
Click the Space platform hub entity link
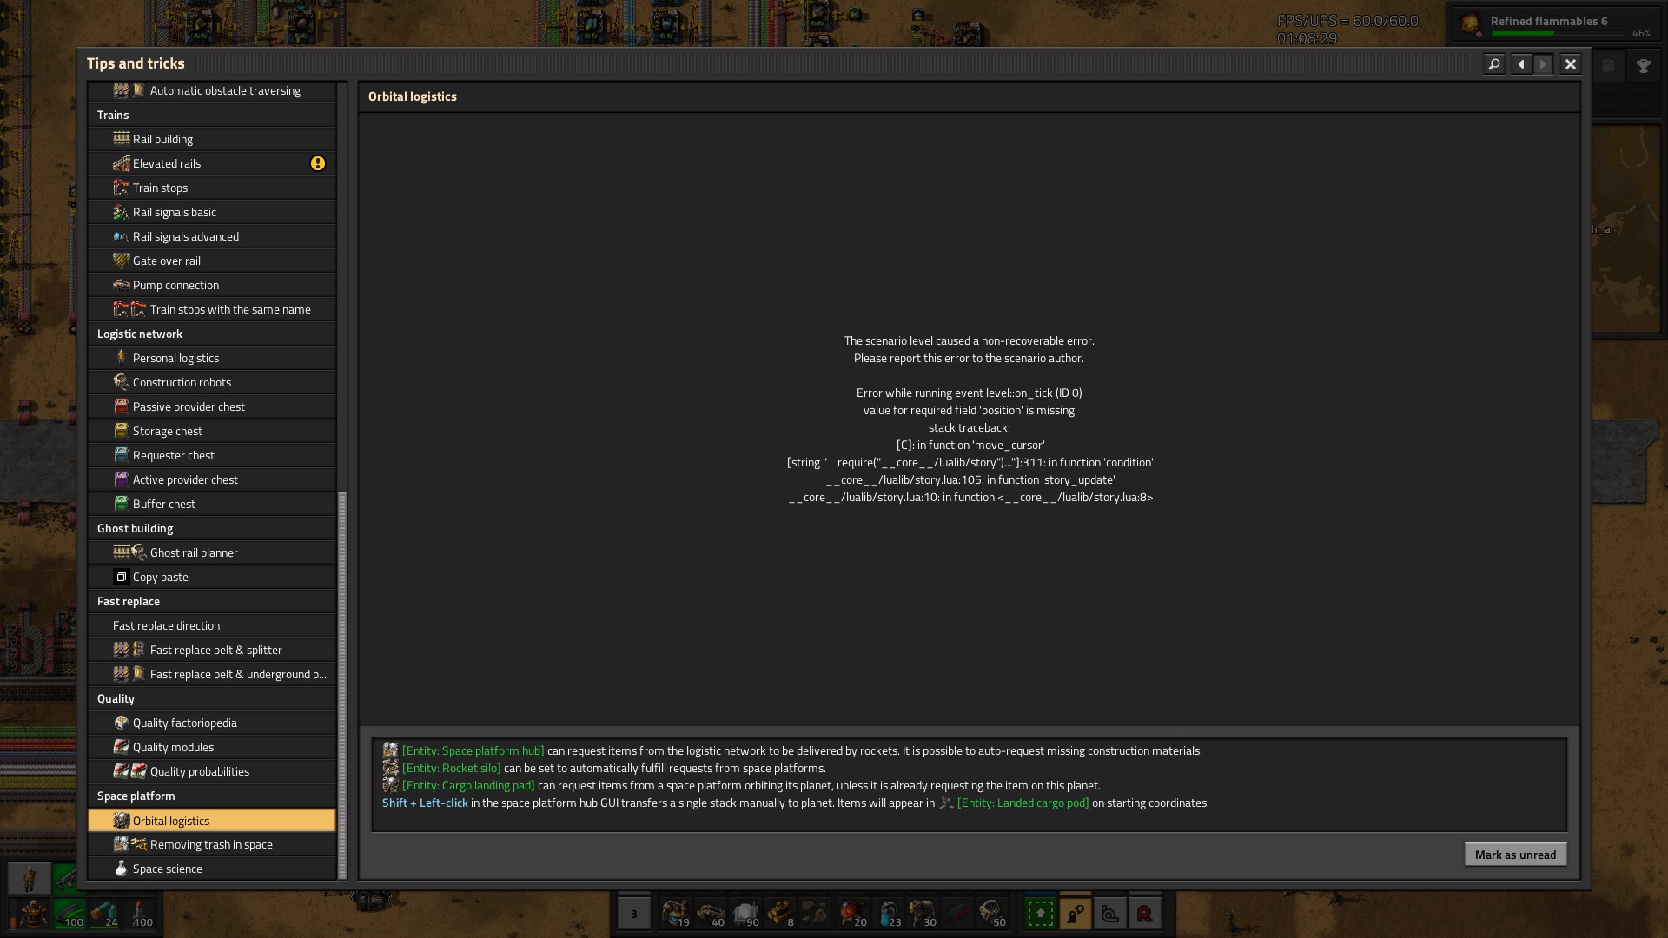tap(473, 750)
